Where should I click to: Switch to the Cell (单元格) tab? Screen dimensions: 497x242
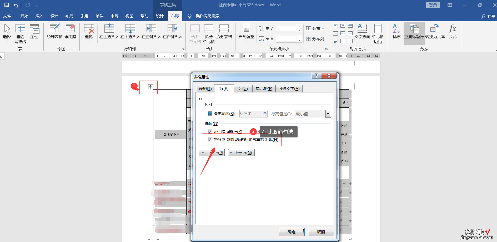(264, 88)
